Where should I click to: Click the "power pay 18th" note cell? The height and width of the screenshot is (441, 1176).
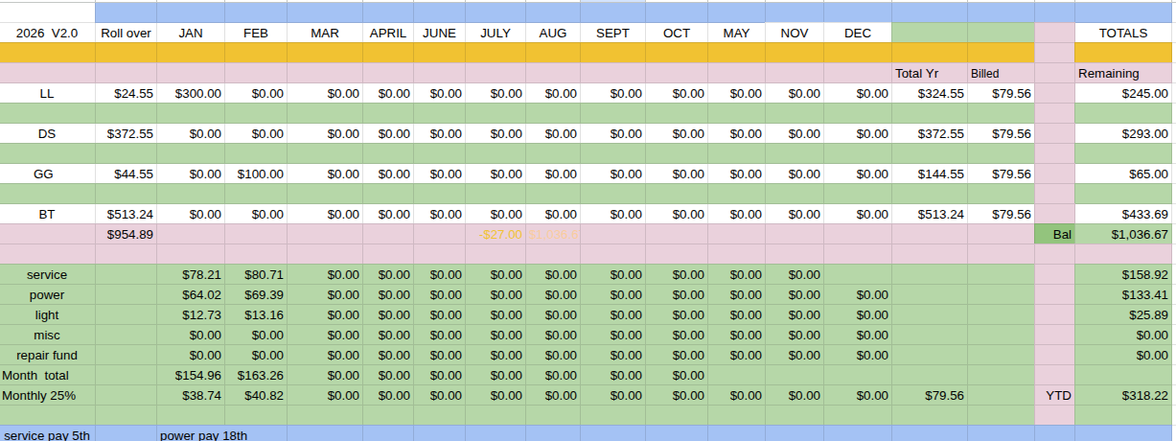204,435
